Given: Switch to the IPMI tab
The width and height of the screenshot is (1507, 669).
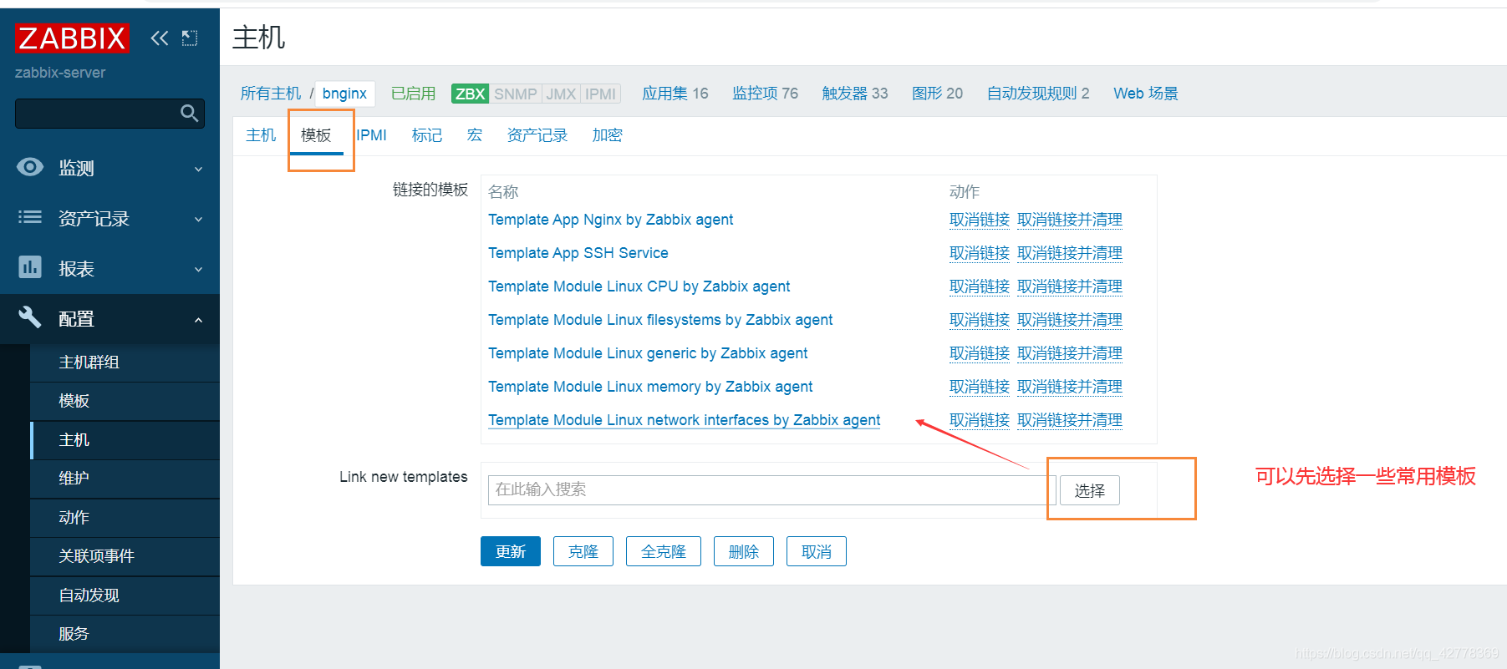Looking at the screenshot, I should pyautogui.click(x=371, y=135).
